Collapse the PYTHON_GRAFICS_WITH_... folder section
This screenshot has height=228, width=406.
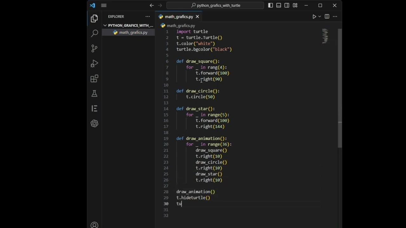[128, 25]
